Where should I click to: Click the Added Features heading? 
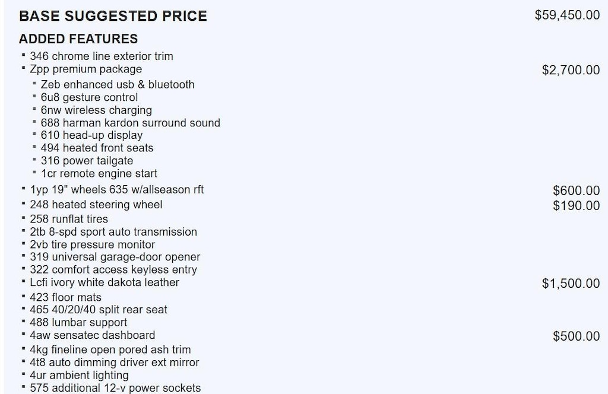click(78, 39)
